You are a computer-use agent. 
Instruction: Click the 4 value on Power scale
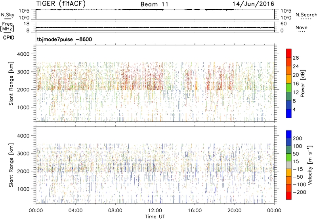pyautogui.click(x=294, y=109)
